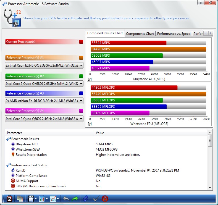Click the orange 84426 MIPS bar

click(148, 49)
